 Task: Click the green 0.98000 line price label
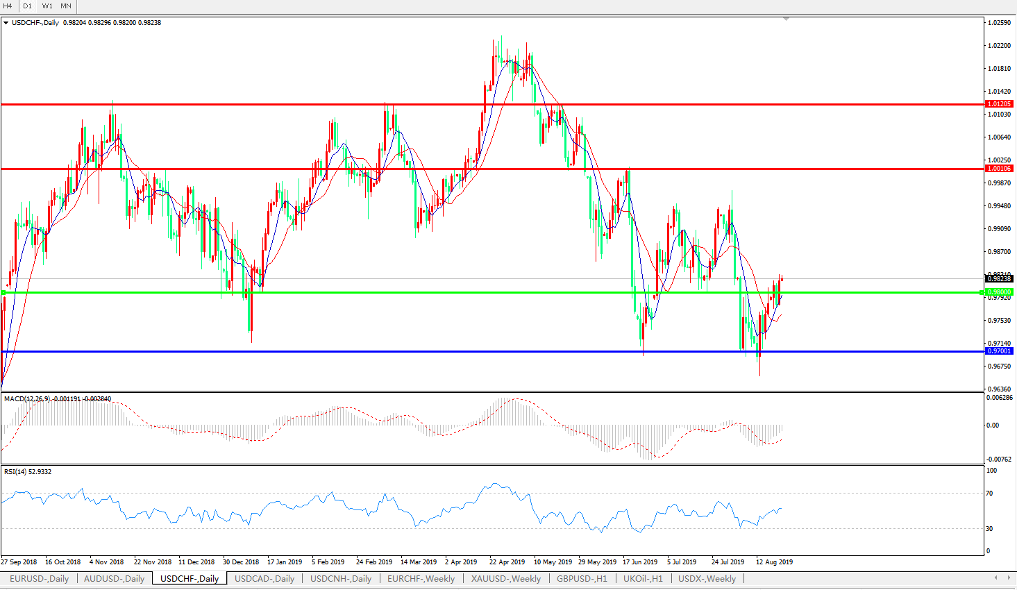click(x=999, y=292)
